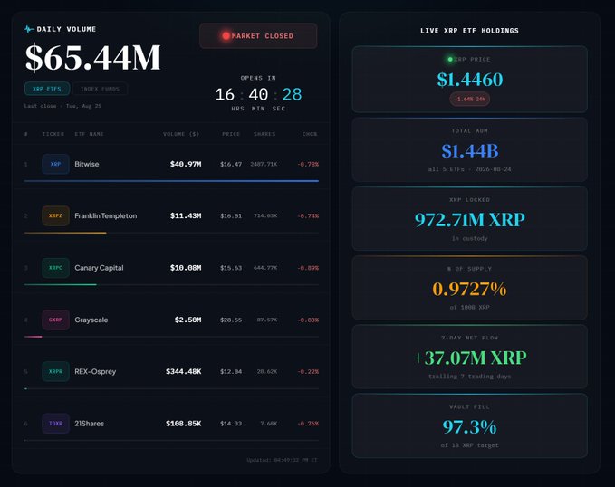
Task: Click the red dot in Market Closed badge
Action: point(226,35)
